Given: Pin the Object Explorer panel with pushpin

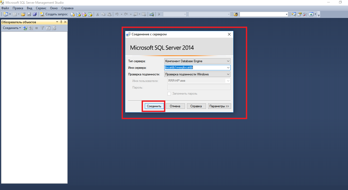Looking at the screenshot, I should 61,22.
